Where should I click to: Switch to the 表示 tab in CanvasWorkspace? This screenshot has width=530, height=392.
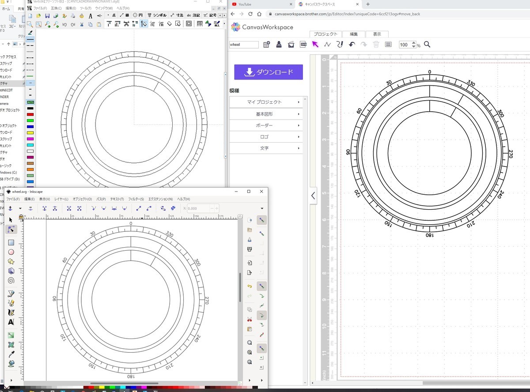[377, 34]
